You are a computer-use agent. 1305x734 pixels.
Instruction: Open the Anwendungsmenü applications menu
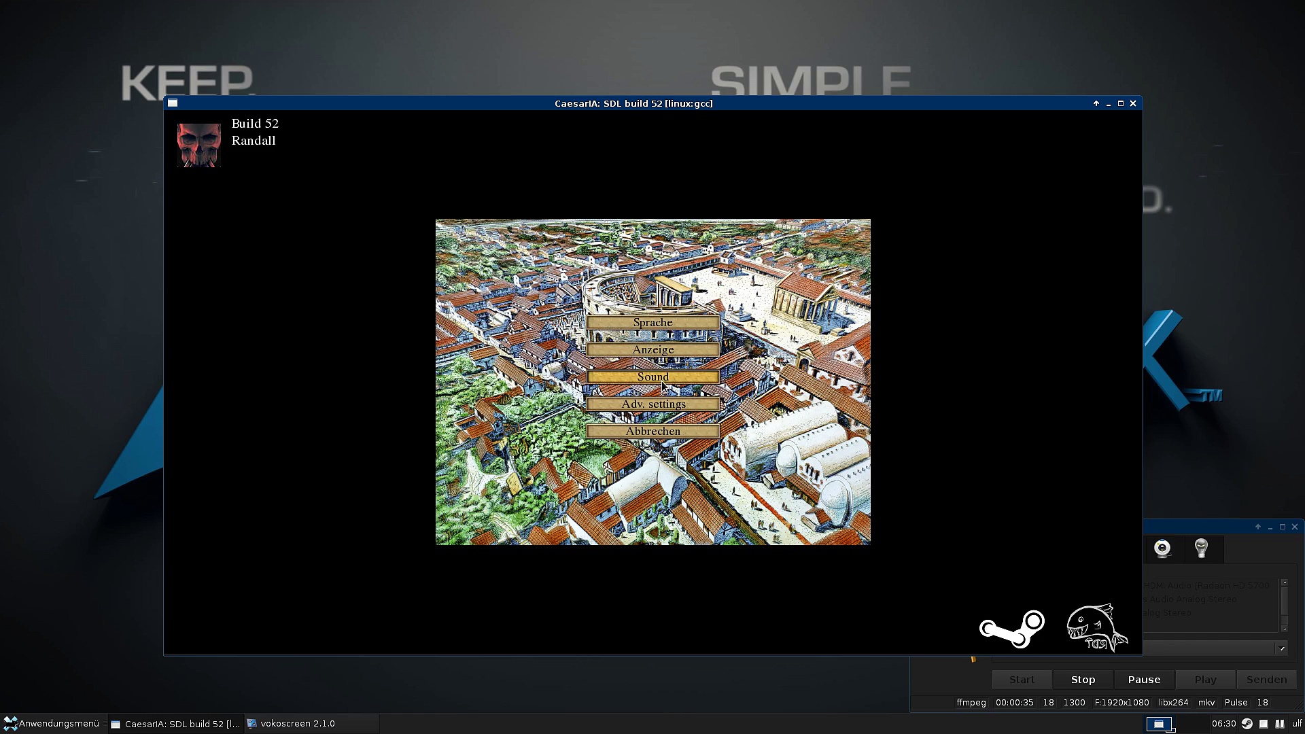tap(52, 724)
